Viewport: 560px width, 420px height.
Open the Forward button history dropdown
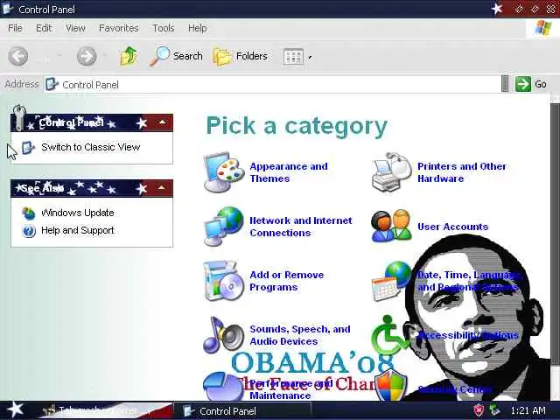click(106, 55)
